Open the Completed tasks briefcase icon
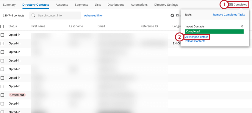 click(x=231, y=4)
